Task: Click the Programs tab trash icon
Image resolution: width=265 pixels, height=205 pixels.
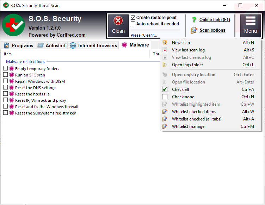Action: (6, 45)
